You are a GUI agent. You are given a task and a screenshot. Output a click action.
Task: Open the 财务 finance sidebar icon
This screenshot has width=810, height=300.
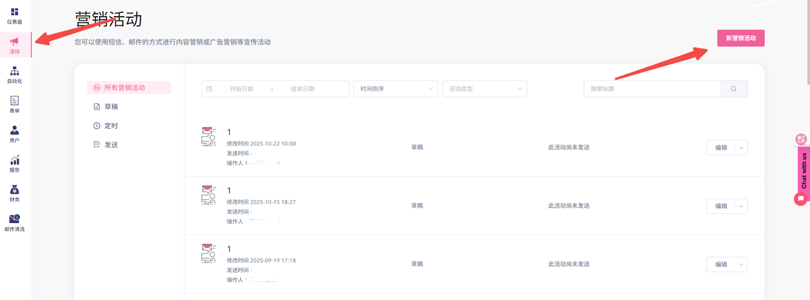coord(15,190)
